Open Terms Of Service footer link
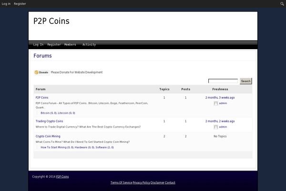Screen dimensions: 286x191 pyautogui.click(x=121, y=182)
